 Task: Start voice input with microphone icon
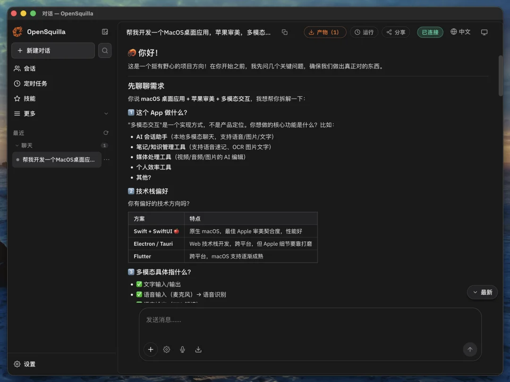point(182,349)
